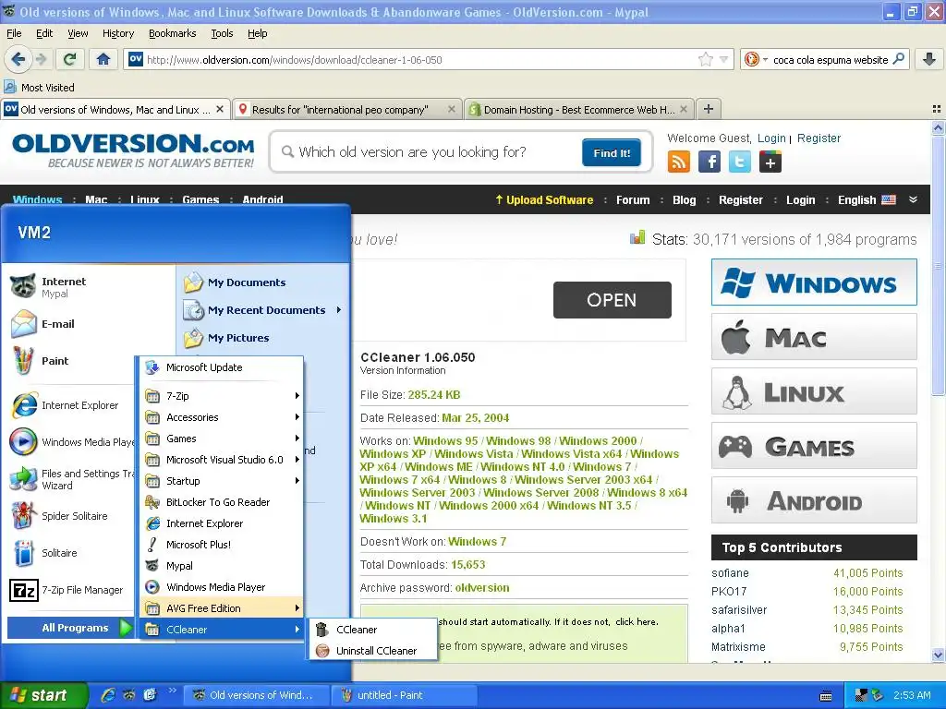Click the search magnifier in the search box

898,59
